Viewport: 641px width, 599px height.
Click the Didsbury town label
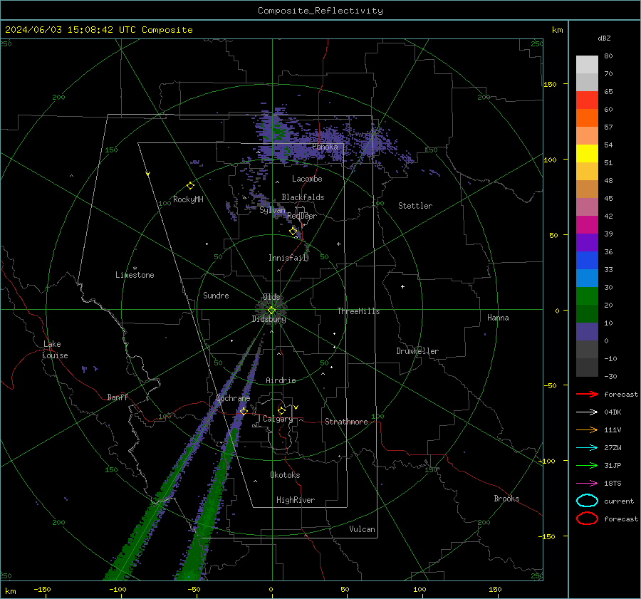(x=269, y=319)
